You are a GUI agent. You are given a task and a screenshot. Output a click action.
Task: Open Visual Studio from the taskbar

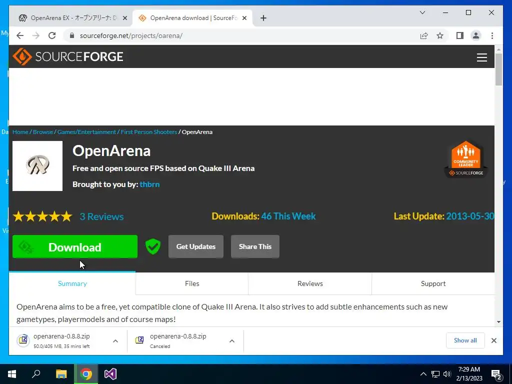[x=110, y=374]
